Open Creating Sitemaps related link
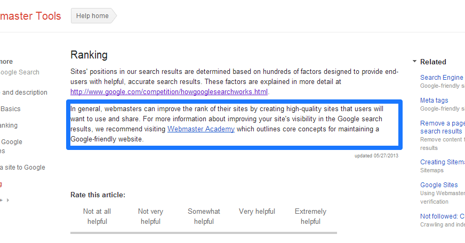Screen dimensions: 465x243 click(x=442, y=162)
